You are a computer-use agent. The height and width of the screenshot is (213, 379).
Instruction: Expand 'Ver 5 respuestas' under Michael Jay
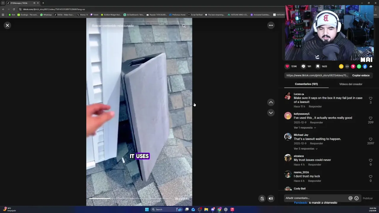(x=306, y=149)
